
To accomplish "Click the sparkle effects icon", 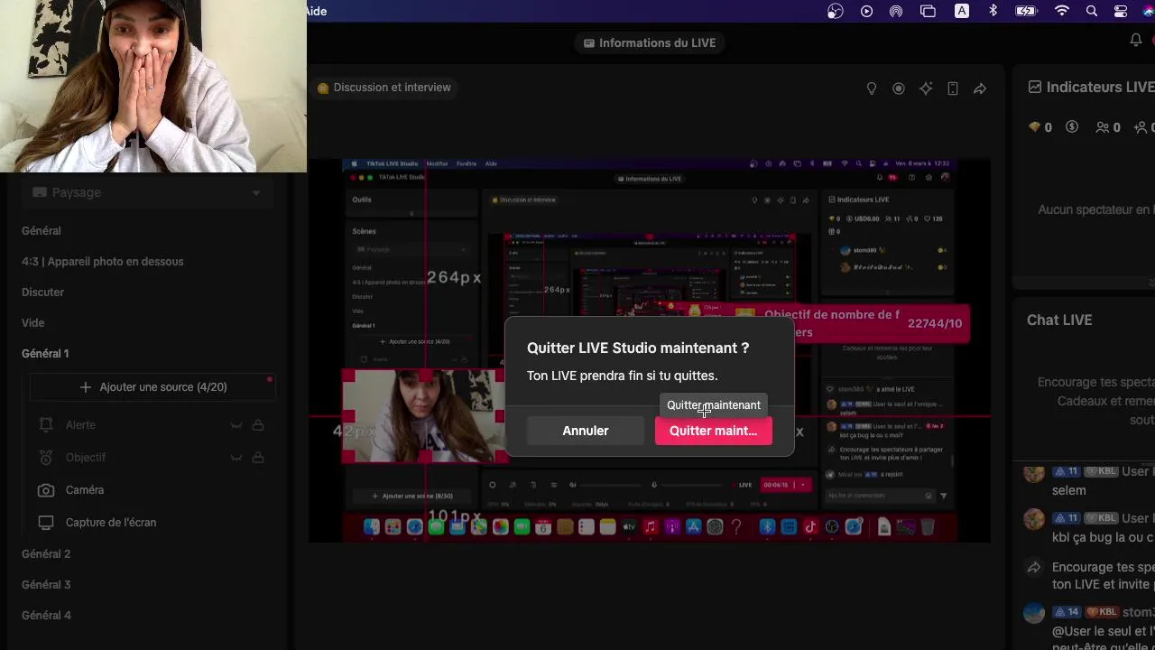I will (x=926, y=88).
